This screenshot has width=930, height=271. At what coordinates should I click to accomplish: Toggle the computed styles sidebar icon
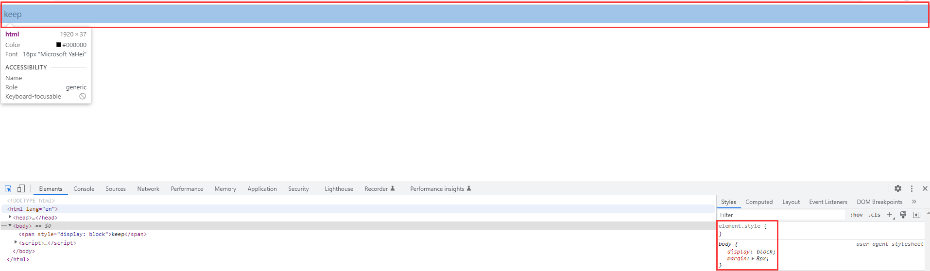(916, 215)
